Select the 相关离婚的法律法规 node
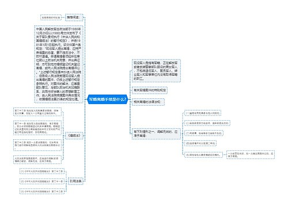This screenshot has height=208, width=288. coord(148,102)
